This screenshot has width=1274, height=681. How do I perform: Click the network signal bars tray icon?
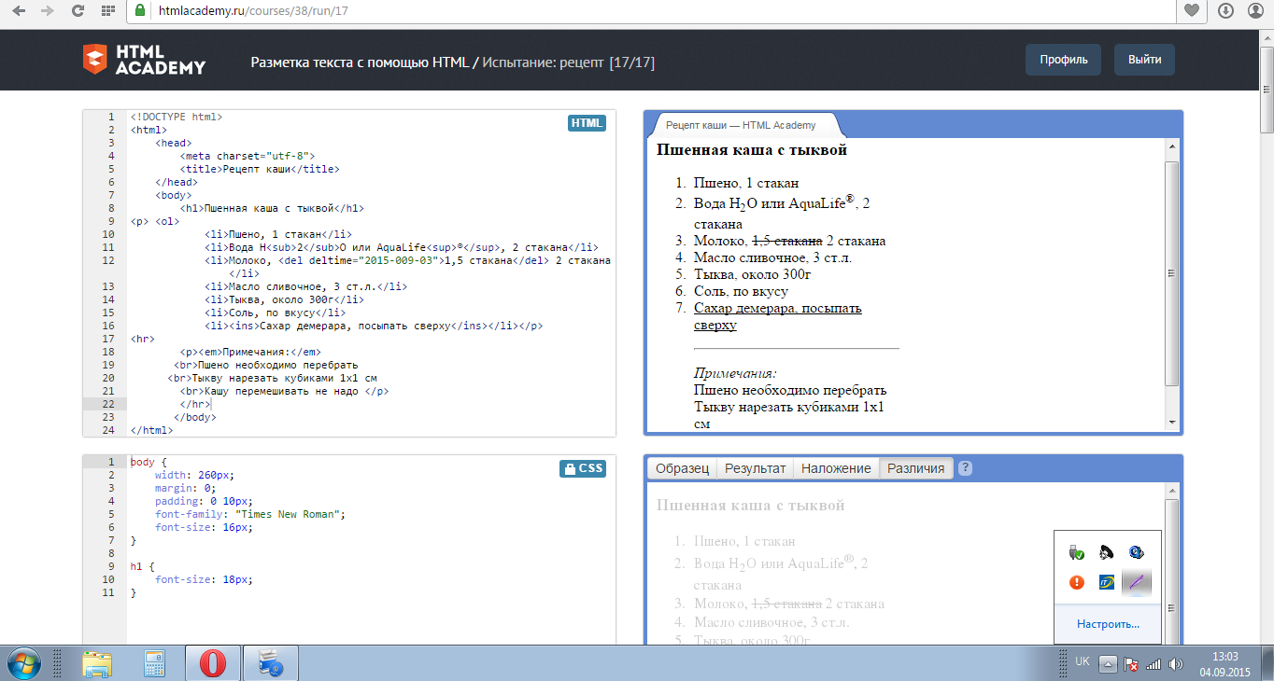(x=1153, y=664)
